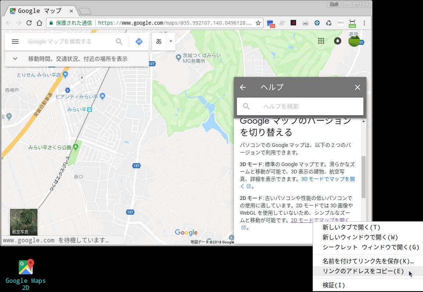This screenshot has height=292, width=423.
Task: Click the recycle arrows extension icon
Action: (x=328, y=23)
